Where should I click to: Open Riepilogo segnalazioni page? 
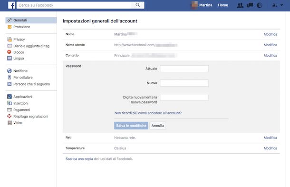pyautogui.click(x=31, y=116)
